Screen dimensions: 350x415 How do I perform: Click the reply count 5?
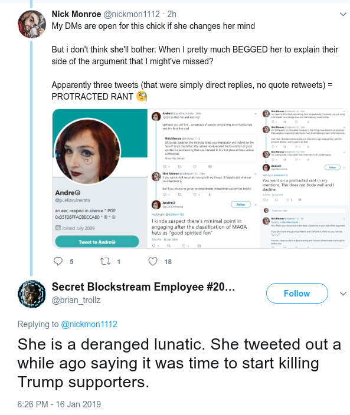tap(71, 262)
